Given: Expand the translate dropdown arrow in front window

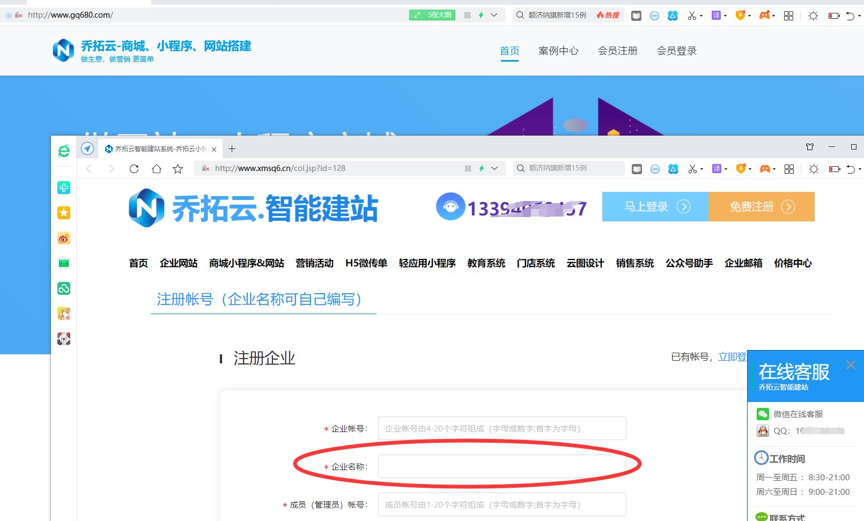Looking at the screenshot, I should point(726,169).
